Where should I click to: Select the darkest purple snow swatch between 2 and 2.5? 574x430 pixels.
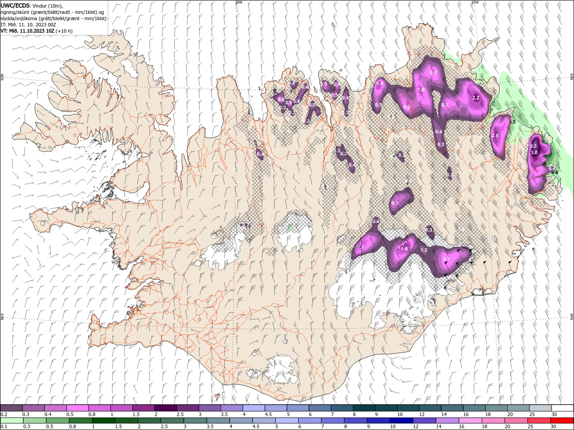coord(165,408)
